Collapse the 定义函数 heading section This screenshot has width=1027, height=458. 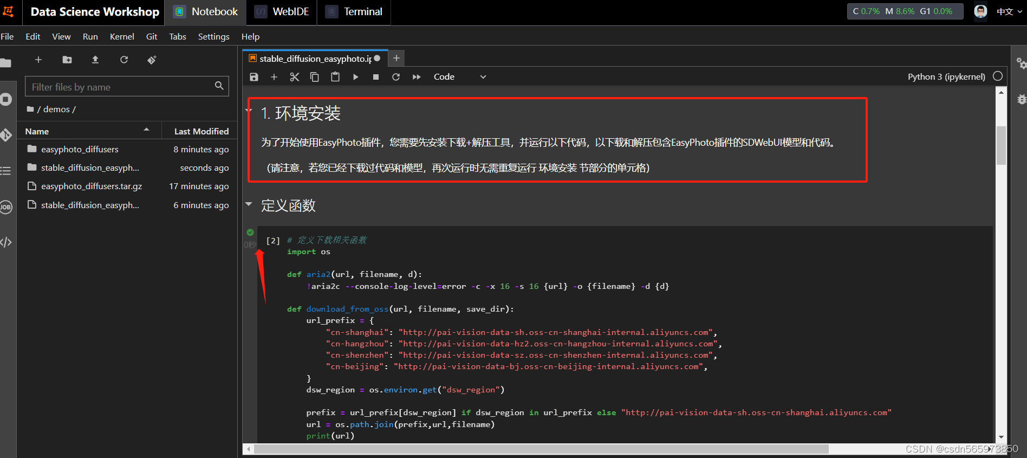249,204
